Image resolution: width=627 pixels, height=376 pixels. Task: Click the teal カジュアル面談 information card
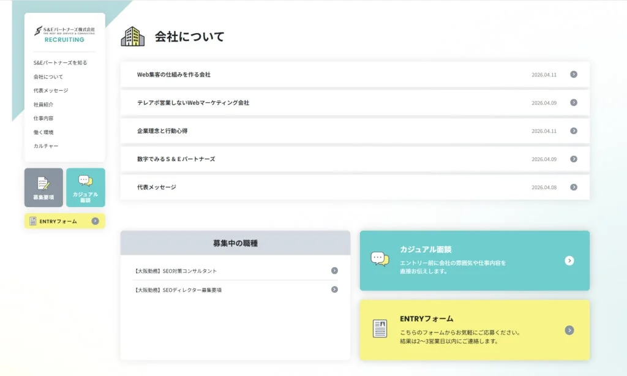pyautogui.click(x=475, y=261)
